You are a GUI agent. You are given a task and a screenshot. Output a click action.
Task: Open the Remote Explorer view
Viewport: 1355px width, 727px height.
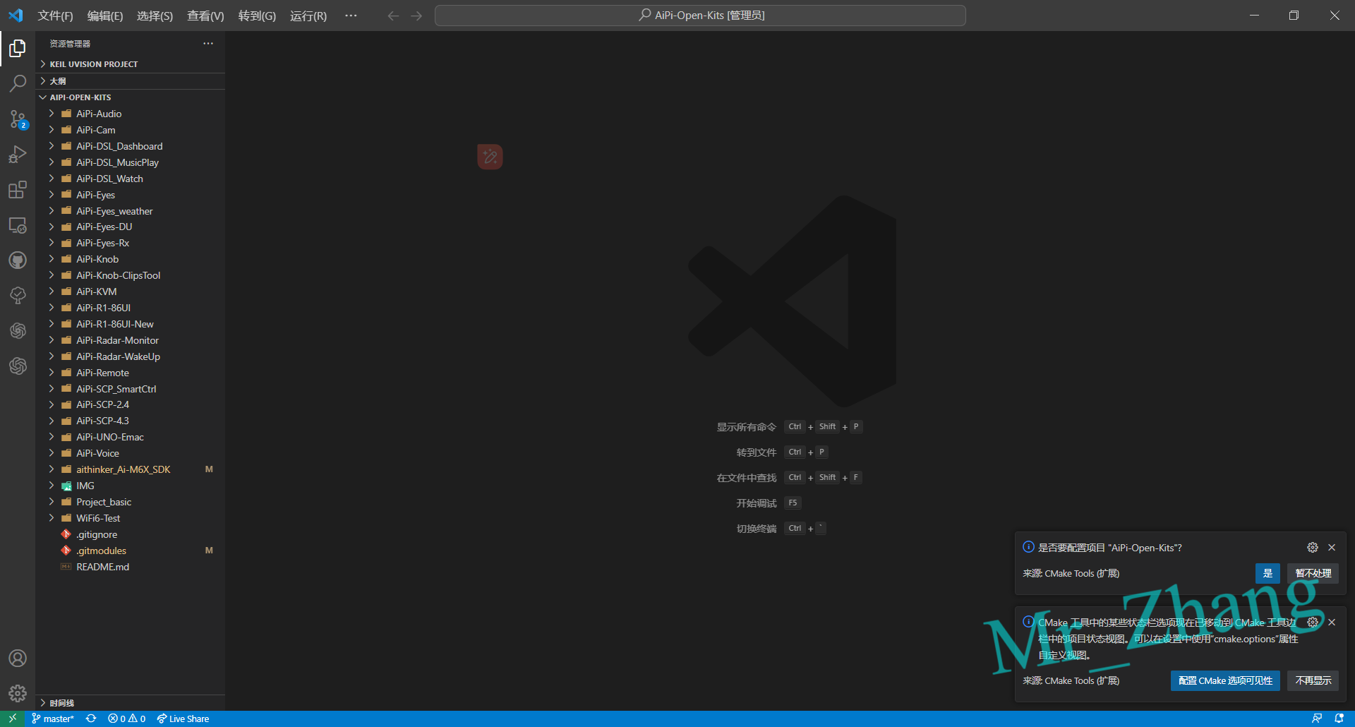(x=18, y=225)
